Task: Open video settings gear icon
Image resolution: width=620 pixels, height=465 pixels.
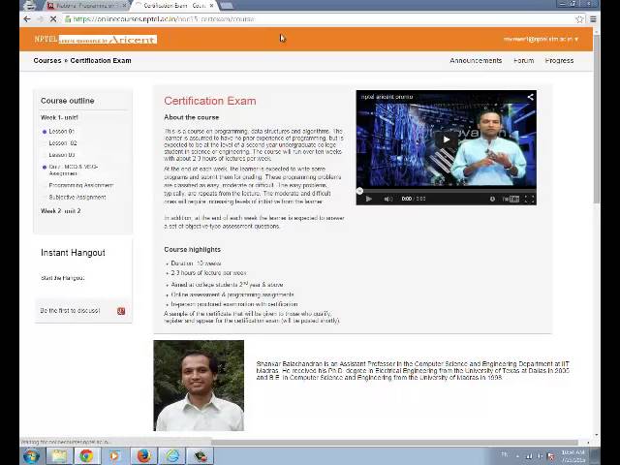Action: click(492, 199)
